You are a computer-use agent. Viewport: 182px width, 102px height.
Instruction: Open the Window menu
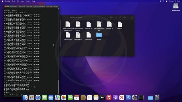coord(28,1)
